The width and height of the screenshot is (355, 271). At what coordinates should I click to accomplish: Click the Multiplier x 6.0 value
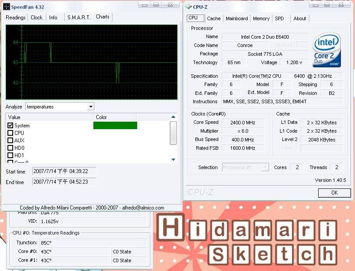point(243,131)
